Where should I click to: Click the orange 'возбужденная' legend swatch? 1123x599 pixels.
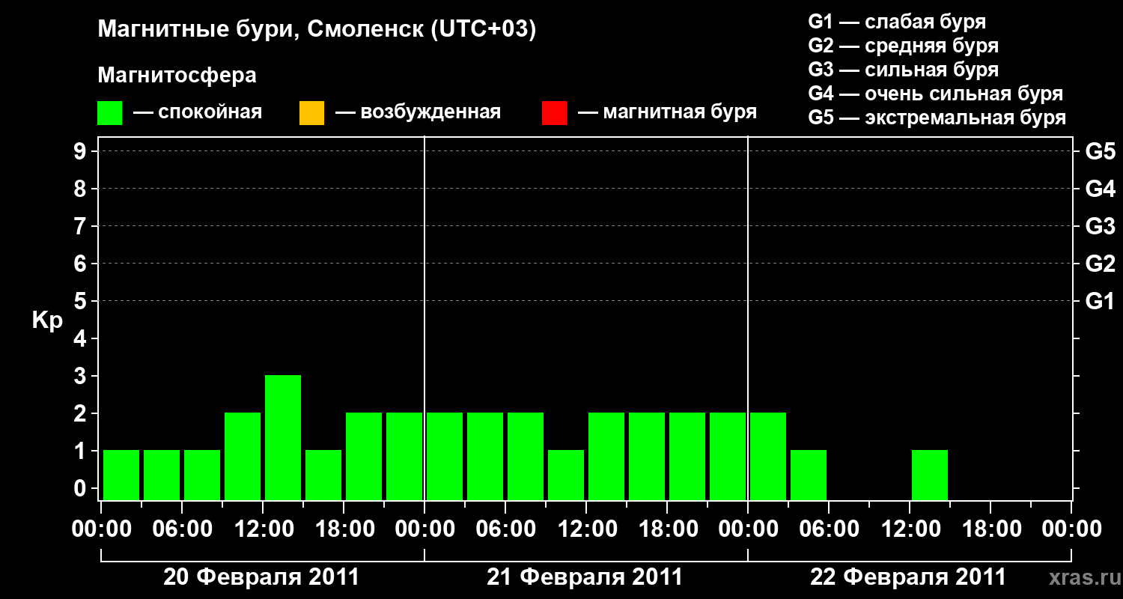point(311,113)
